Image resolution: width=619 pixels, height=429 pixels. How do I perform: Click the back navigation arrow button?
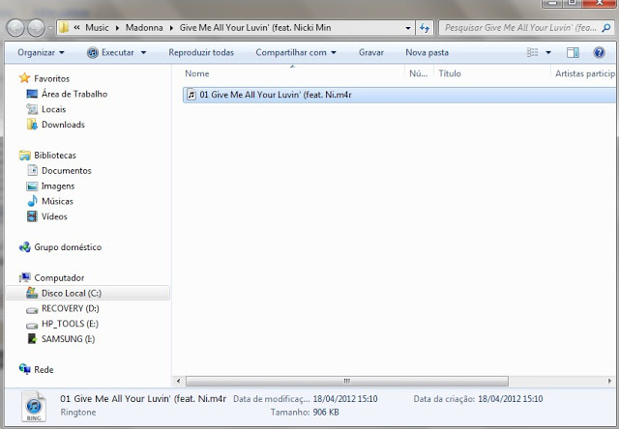click(15, 28)
